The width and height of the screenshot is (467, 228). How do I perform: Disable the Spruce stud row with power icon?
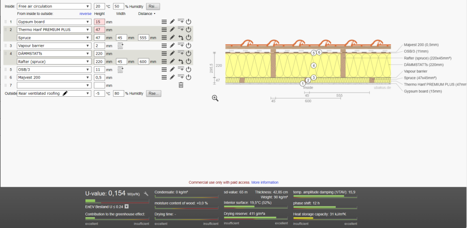(x=188, y=37)
